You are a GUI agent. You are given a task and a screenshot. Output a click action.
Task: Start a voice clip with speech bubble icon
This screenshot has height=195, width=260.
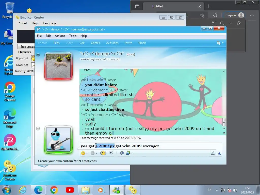111,153
